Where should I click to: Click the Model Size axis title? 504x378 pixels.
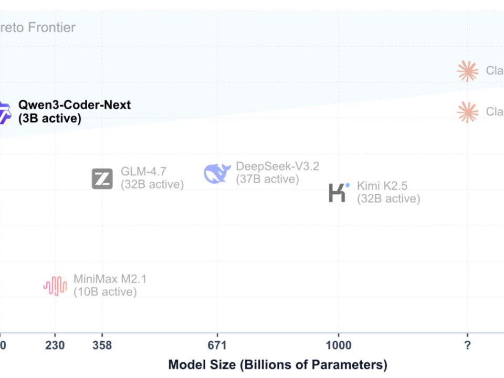(x=277, y=365)
